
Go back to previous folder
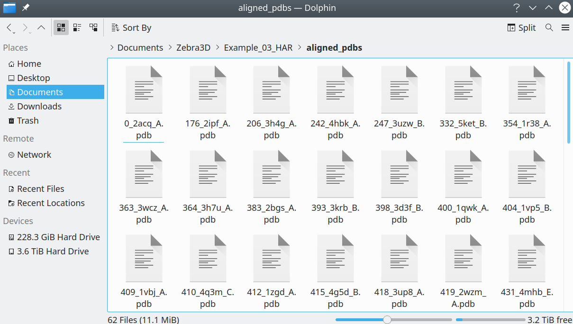[x=9, y=27]
